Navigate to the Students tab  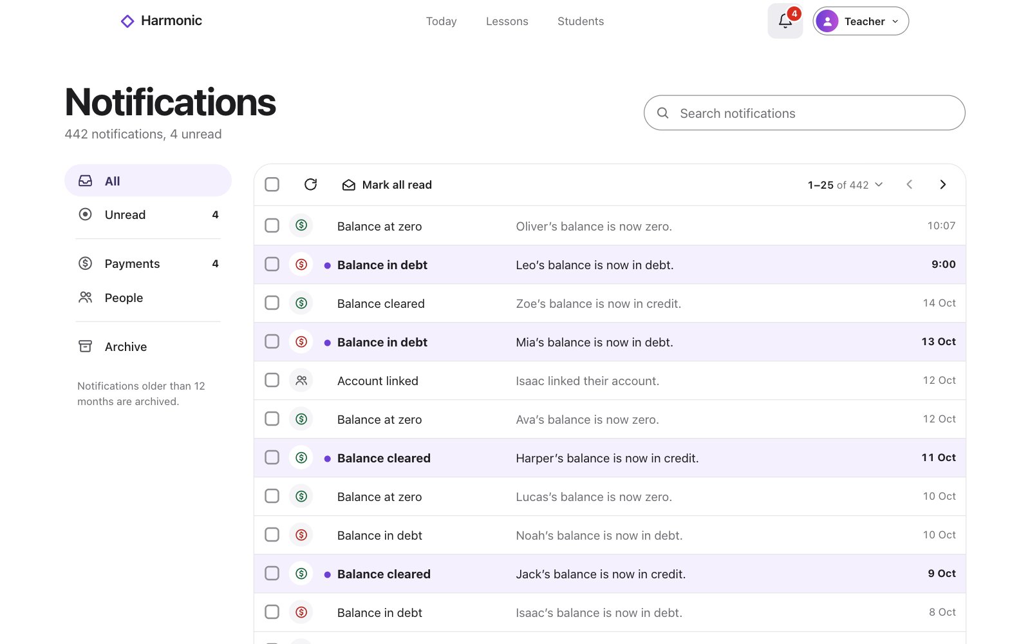point(581,21)
